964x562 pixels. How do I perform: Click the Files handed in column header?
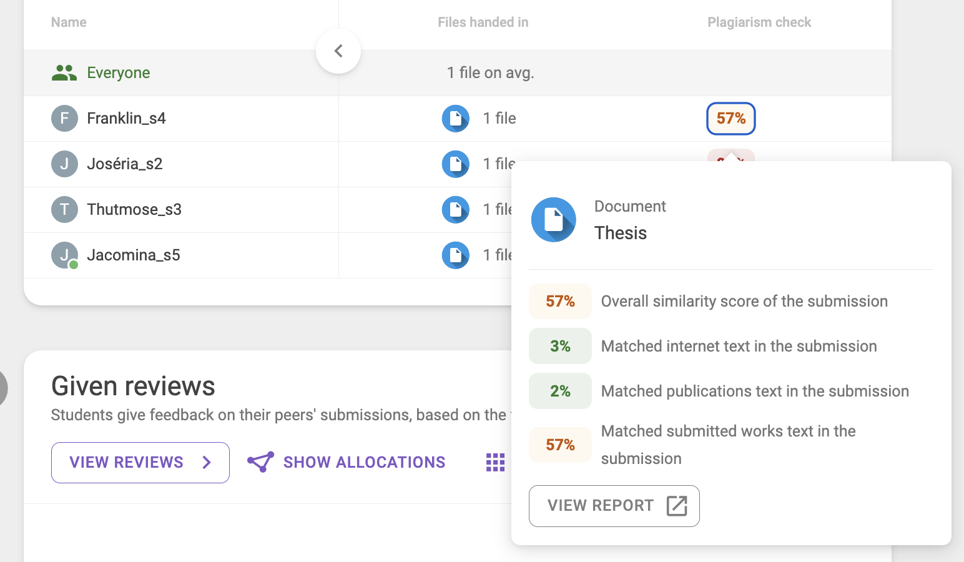tap(483, 22)
